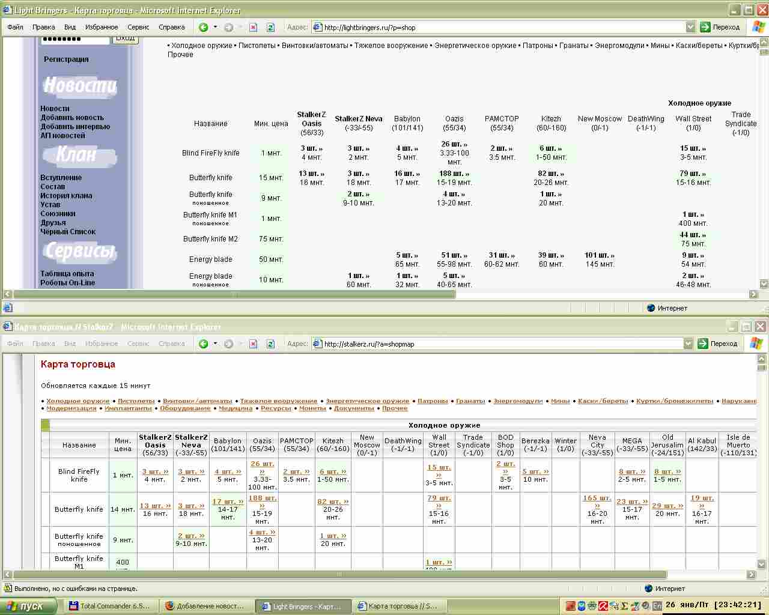Click the IE title bar icon of Light Bringers window
This screenshot has height=615, width=769.
(x=7, y=10)
